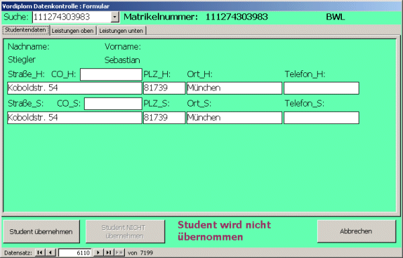The height and width of the screenshot is (258, 403).
Task: Select the Studentendaten tab
Action: click(x=26, y=30)
